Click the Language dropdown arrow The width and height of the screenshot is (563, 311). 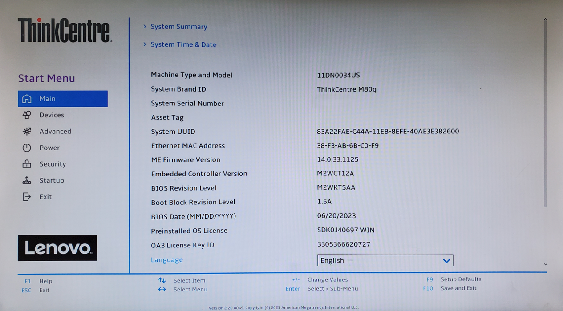tap(446, 261)
